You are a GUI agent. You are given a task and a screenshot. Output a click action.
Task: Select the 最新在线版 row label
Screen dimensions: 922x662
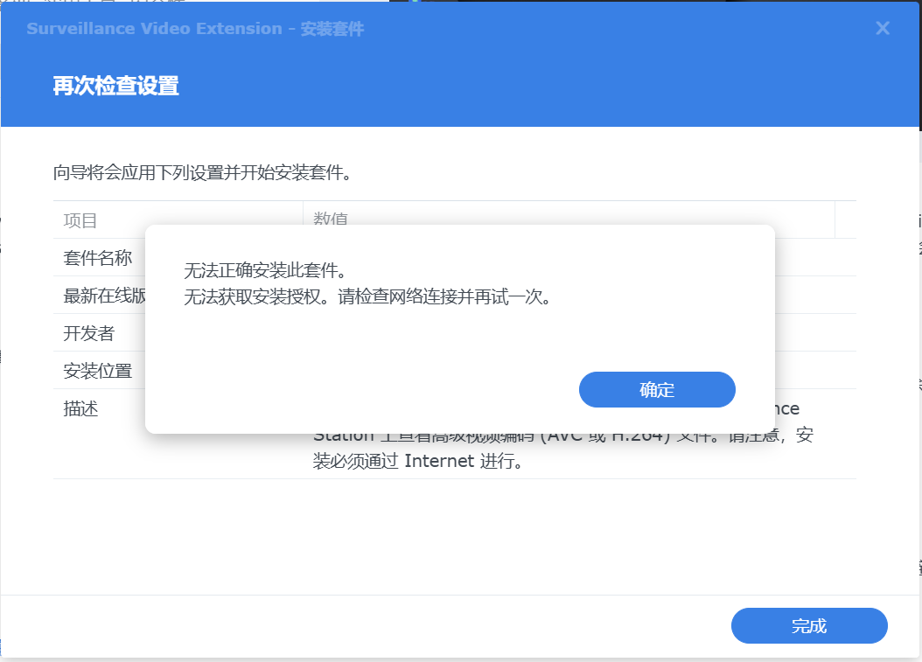pos(104,295)
